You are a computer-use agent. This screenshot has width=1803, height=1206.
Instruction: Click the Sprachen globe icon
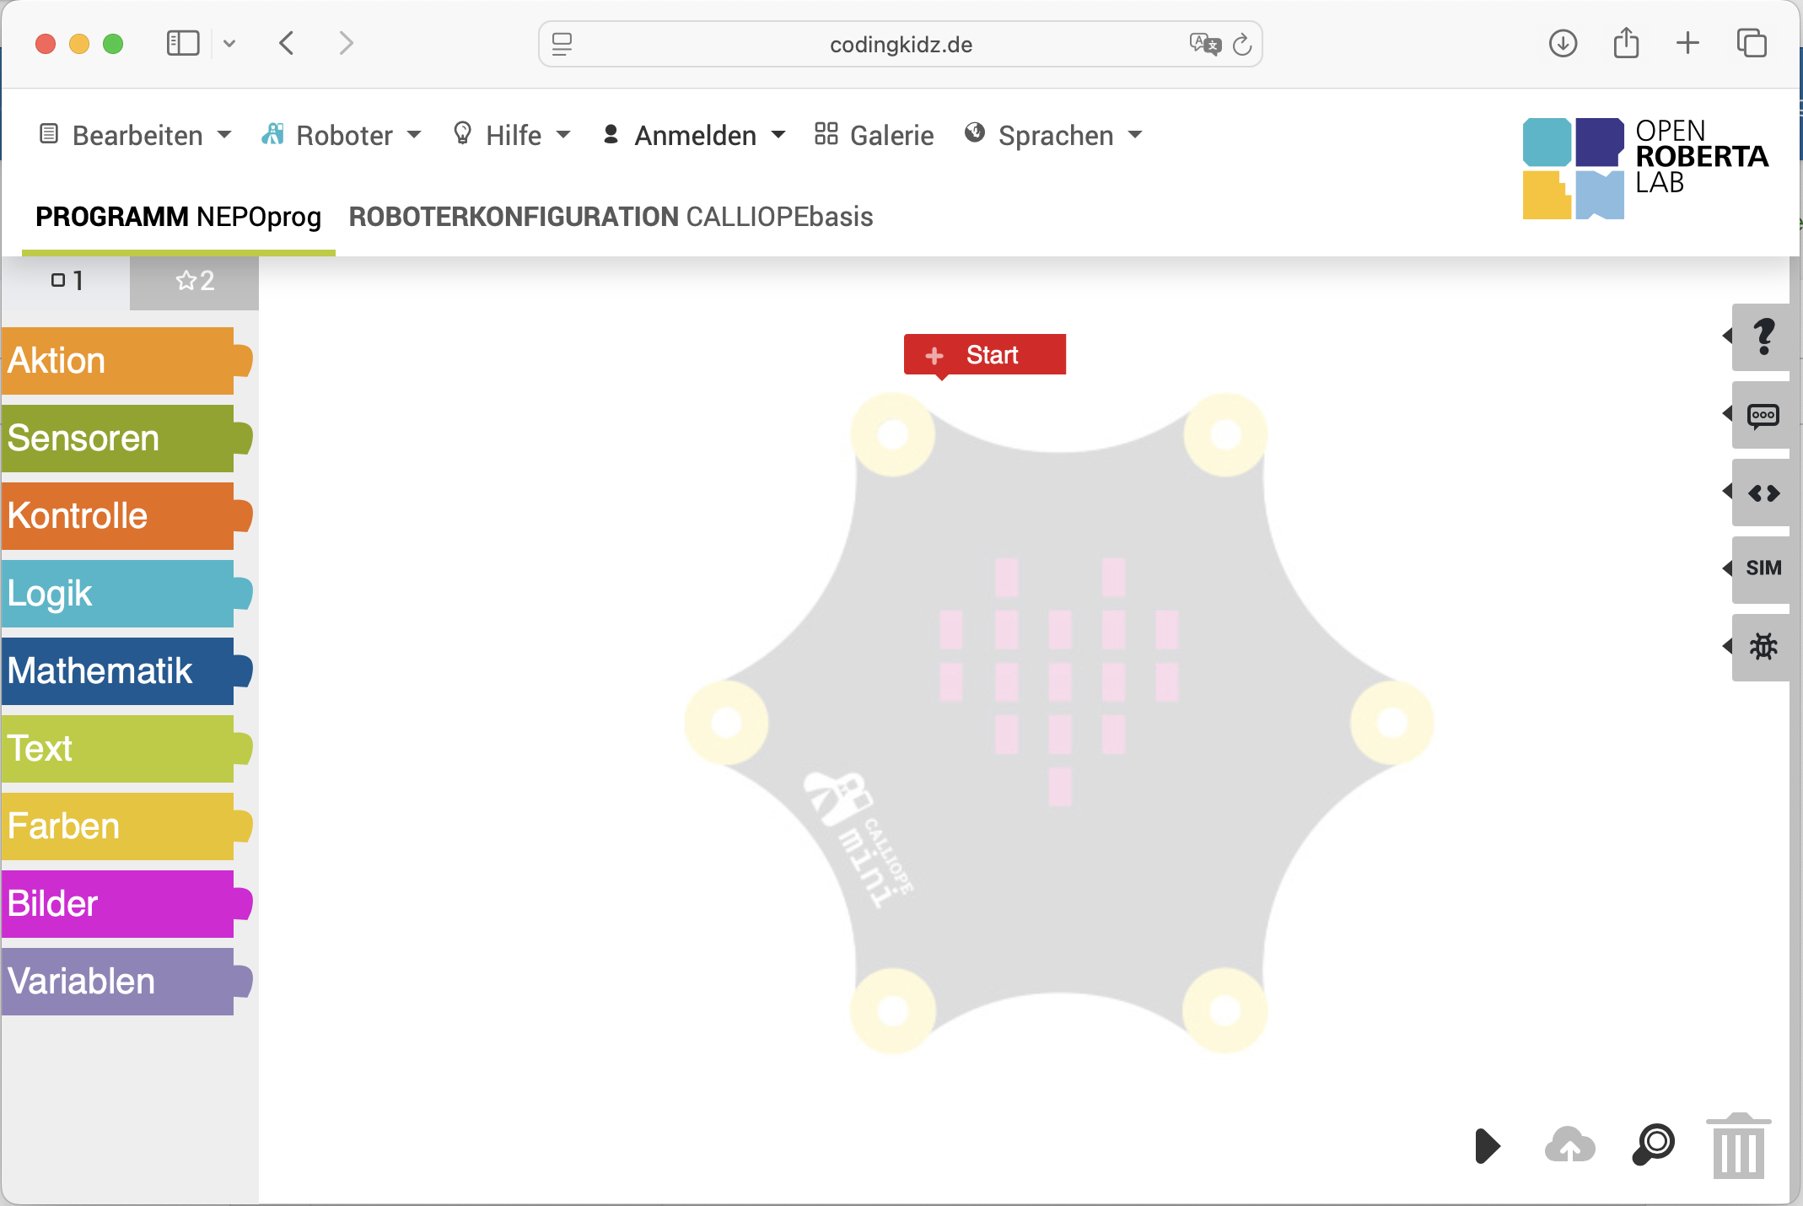[975, 132]
